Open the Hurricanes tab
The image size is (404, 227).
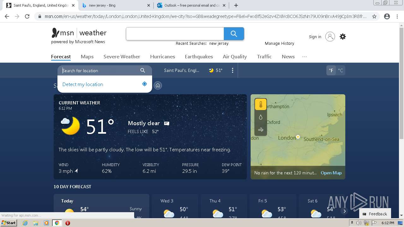[163, 57]
